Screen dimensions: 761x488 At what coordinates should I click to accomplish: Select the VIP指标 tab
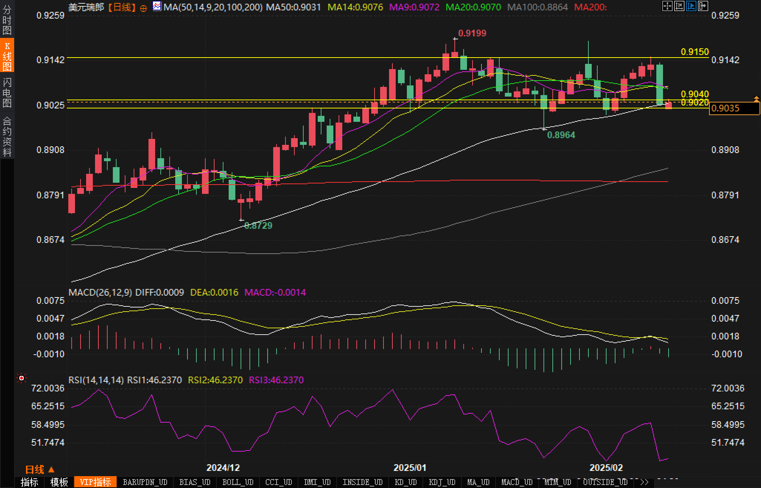pos(95,482)
